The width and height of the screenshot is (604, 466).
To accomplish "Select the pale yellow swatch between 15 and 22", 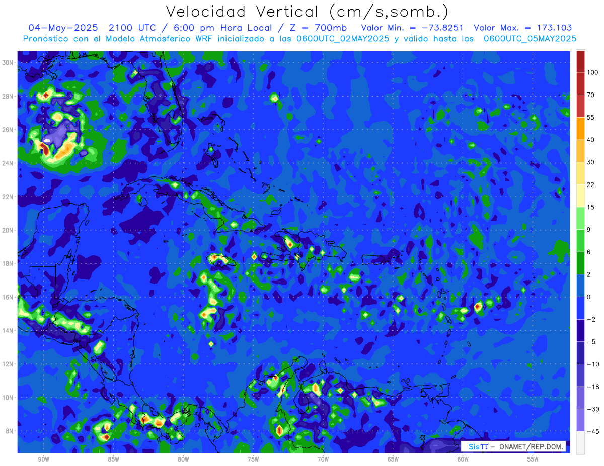I will pos(581,196).
